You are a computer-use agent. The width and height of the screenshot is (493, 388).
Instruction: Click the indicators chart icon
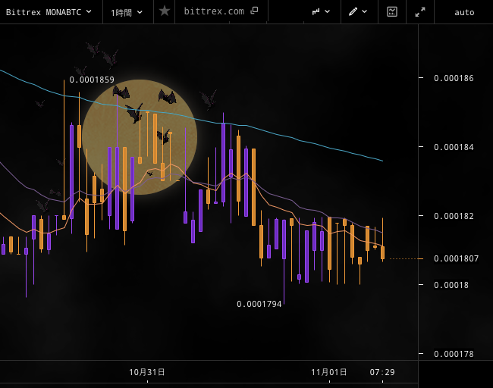(392, 11)
